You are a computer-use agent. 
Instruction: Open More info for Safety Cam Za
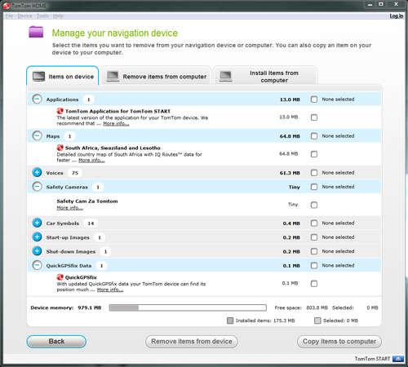point(69,208)
